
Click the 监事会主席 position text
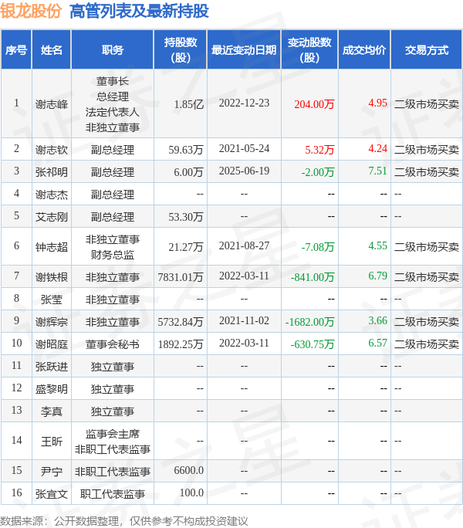113,434
